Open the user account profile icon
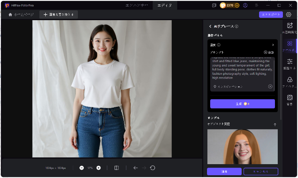The image size is (298, 178). [246, 5]
